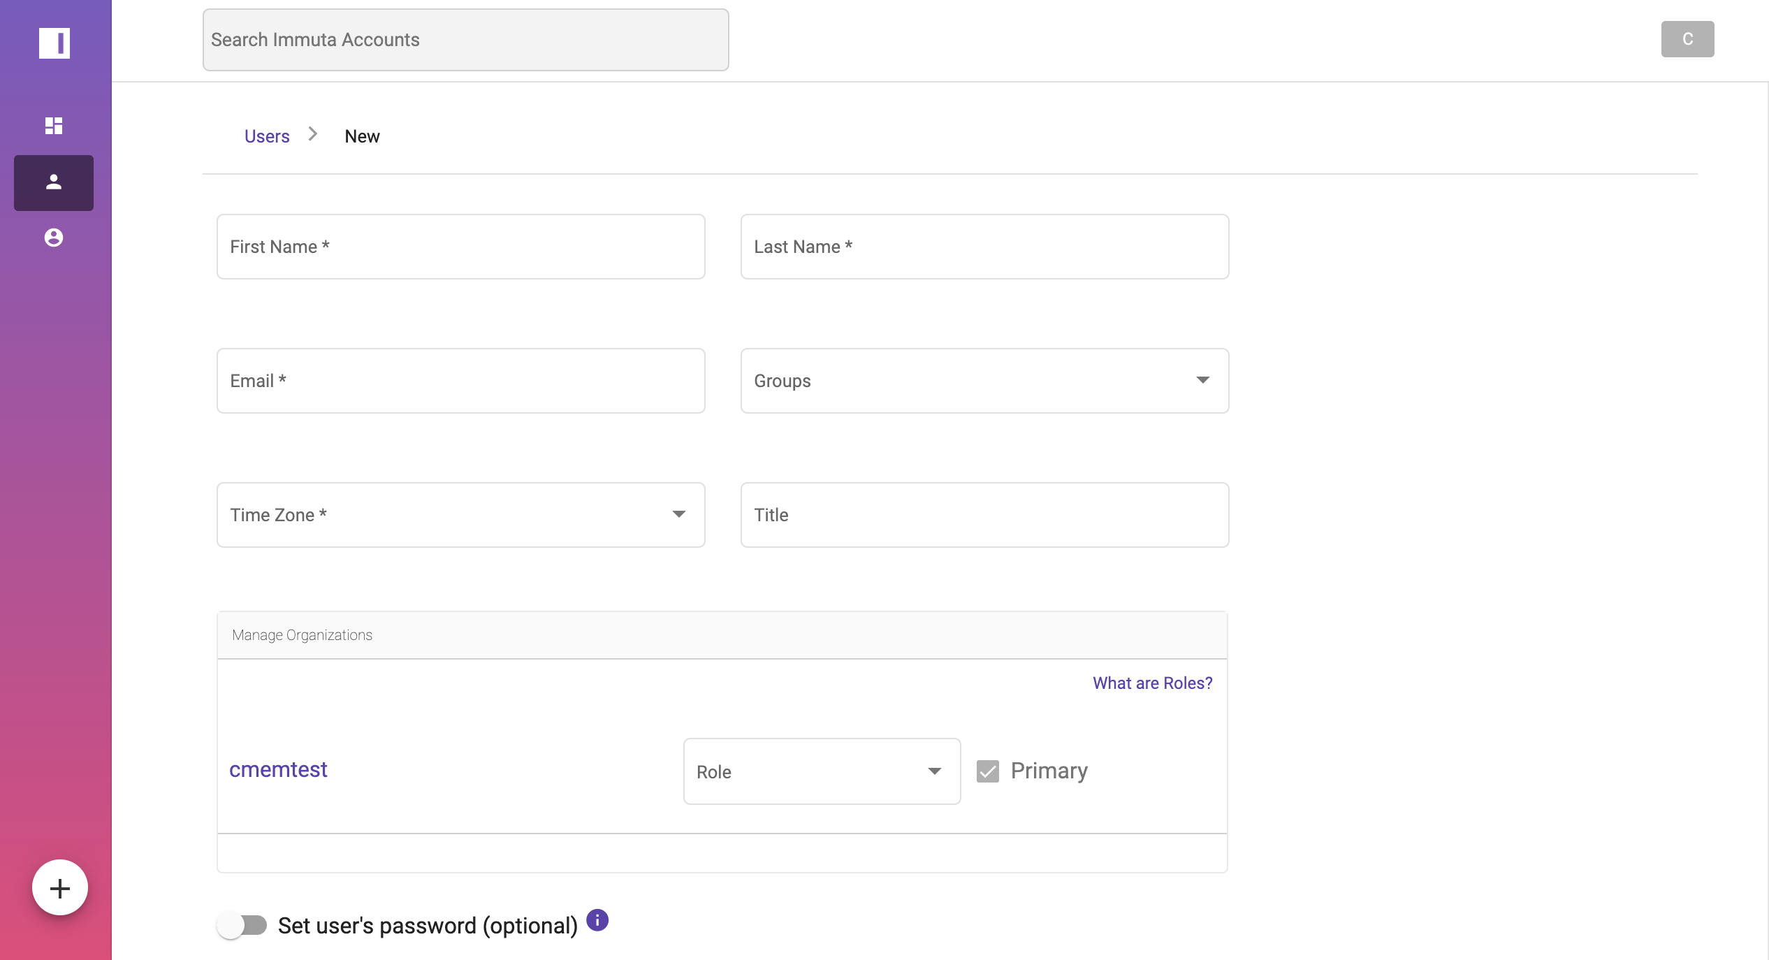Toggle Set user's password switch

coord(242,926)
